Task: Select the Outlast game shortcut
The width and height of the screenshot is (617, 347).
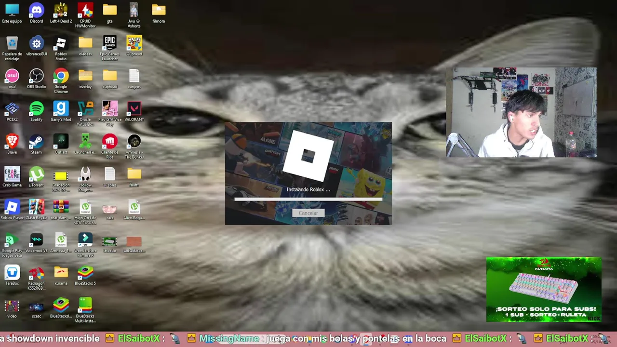Action: 61,145
